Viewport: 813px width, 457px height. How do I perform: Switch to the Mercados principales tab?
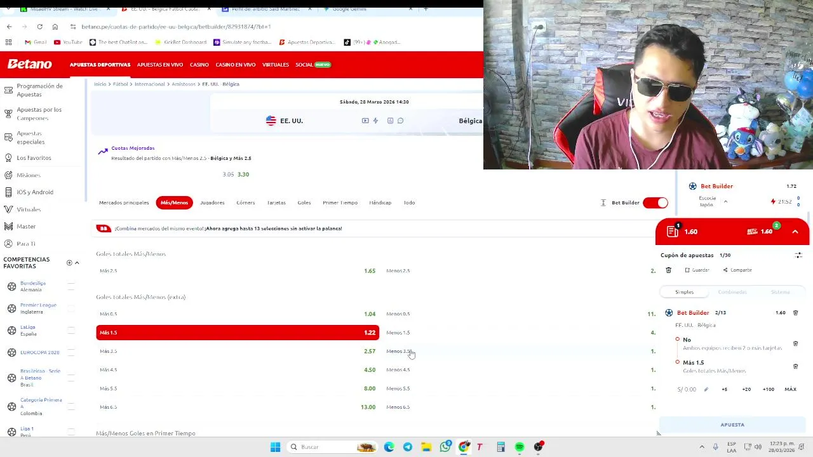click(124, 202)
